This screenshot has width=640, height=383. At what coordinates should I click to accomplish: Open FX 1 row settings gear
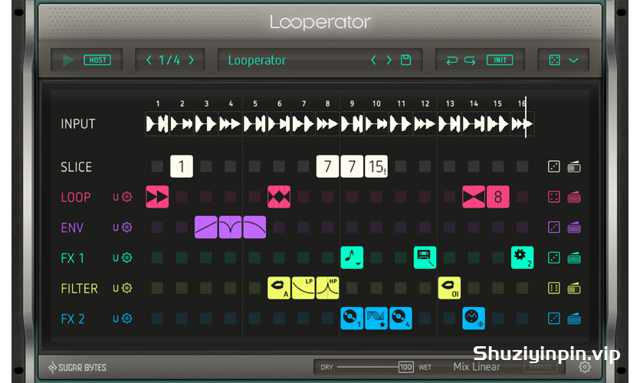(x=127, y=257)
